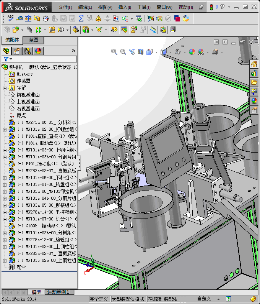Click the Appearances color sphere in task pane
Viewport: 260px width, 304px height.
click(x=254, y=100)
